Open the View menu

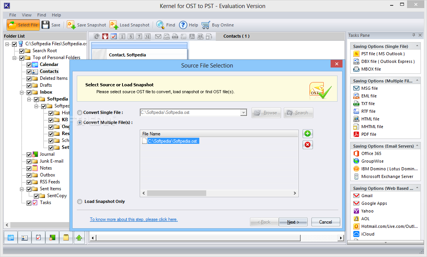(x=27, y=15)
